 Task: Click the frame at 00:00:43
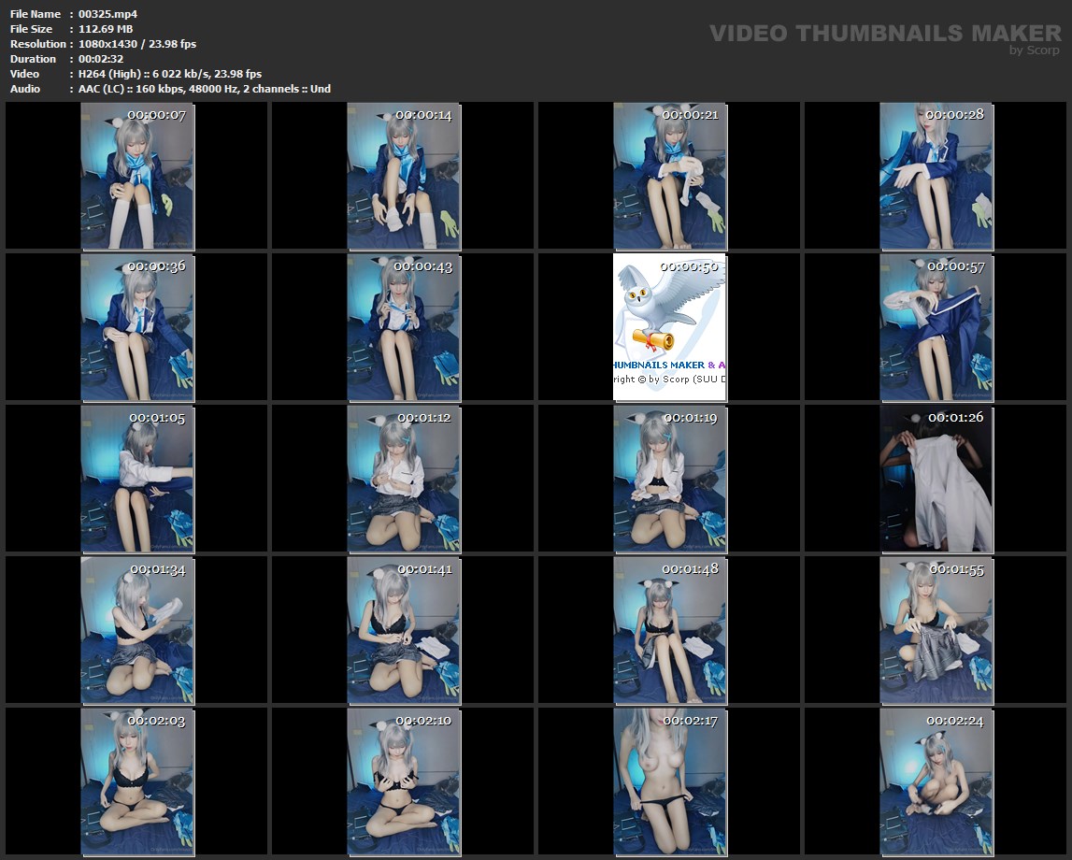404,327
